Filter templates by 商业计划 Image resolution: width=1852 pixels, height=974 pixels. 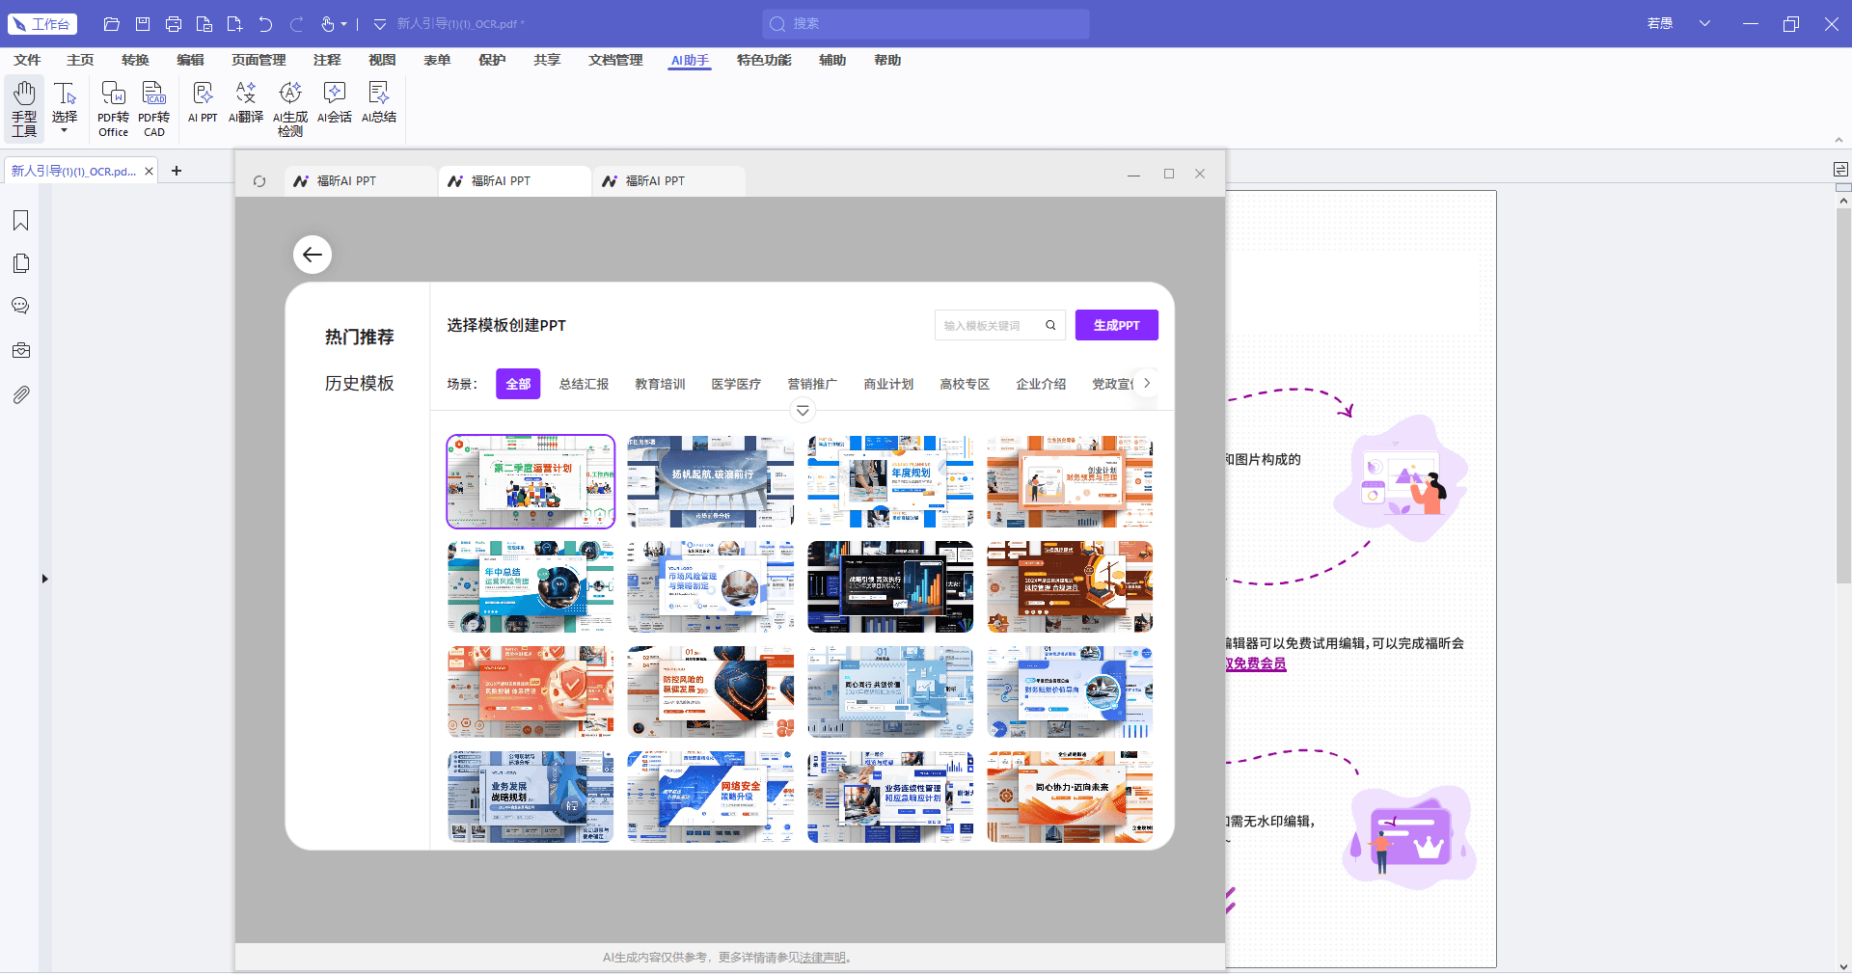(x=888, y=384)
